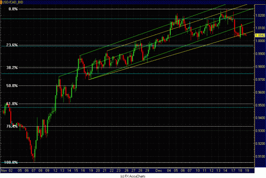Select the 76.4% Fibonacci level label
266x178 pixels.
12,126
